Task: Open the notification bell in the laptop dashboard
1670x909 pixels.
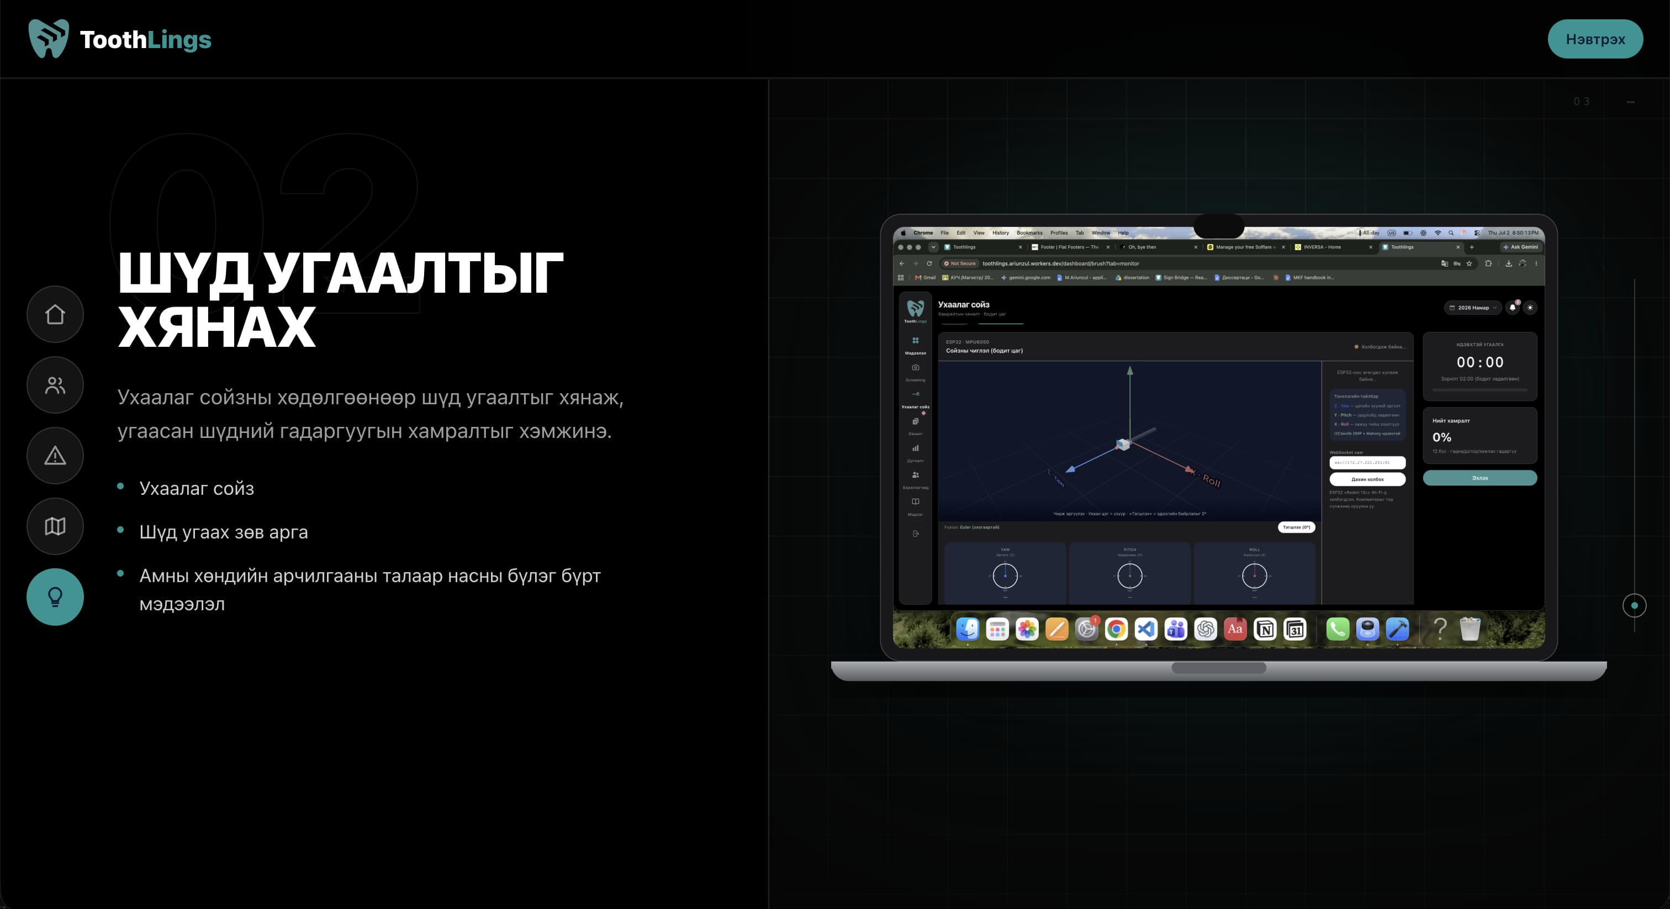Action: 1513,308
